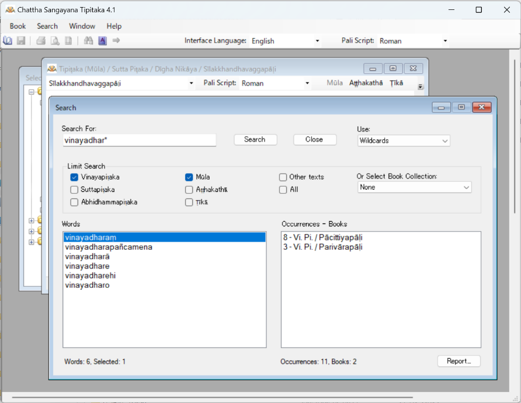521x403 pixels.
Task: Select vinayadhare in the Words list
Action: point(165,266)
